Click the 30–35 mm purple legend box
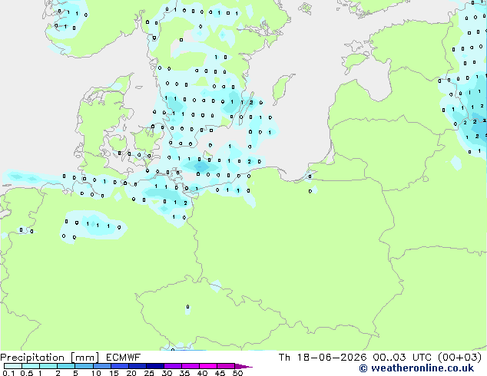 pyautogui.click(x=172, y=366)
